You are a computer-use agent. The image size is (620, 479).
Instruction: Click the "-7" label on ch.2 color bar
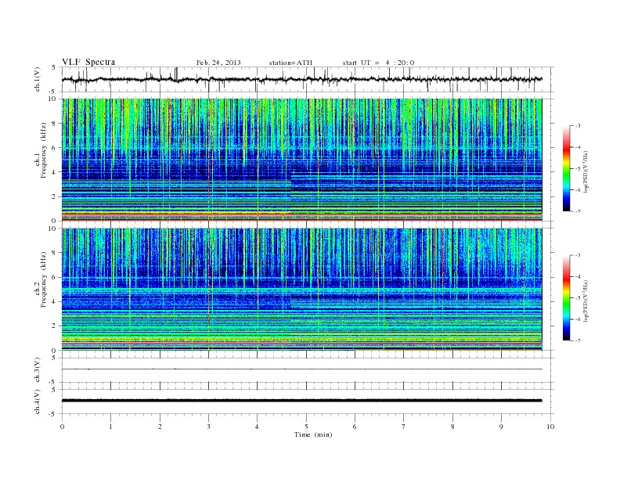pos(578,340)
